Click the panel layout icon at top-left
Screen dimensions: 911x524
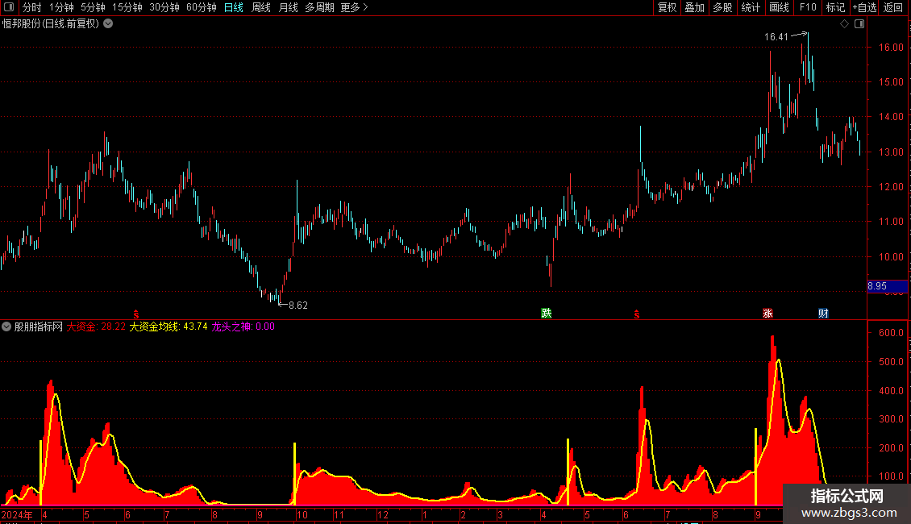9,7
